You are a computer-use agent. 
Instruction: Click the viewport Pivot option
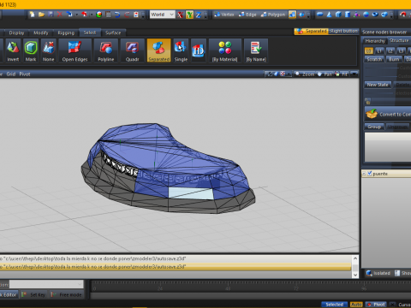(x=25, y=74)
